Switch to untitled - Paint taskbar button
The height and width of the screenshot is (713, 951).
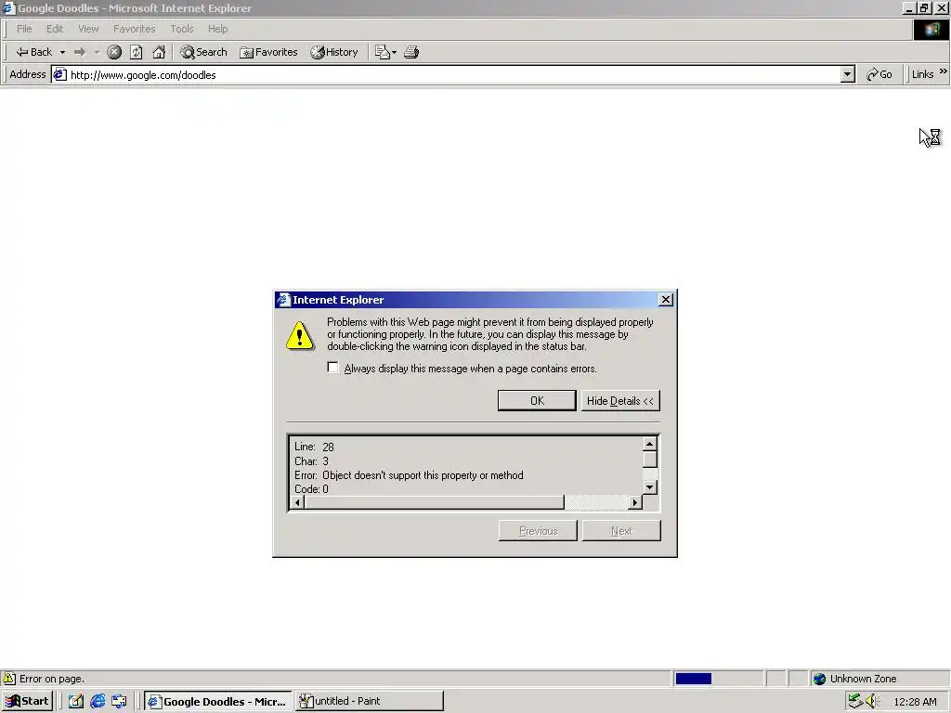tap(370, 701)
